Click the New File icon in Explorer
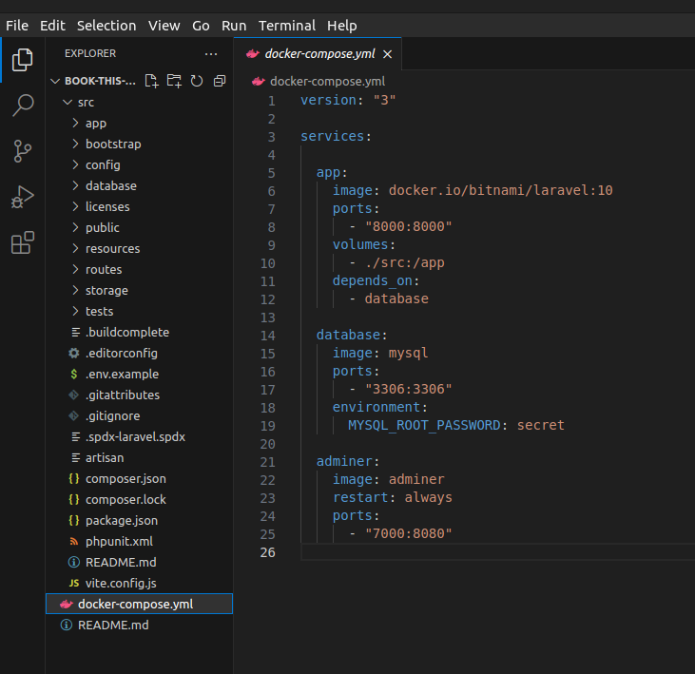The image size is (695, 674). click(x=151, y=81)
